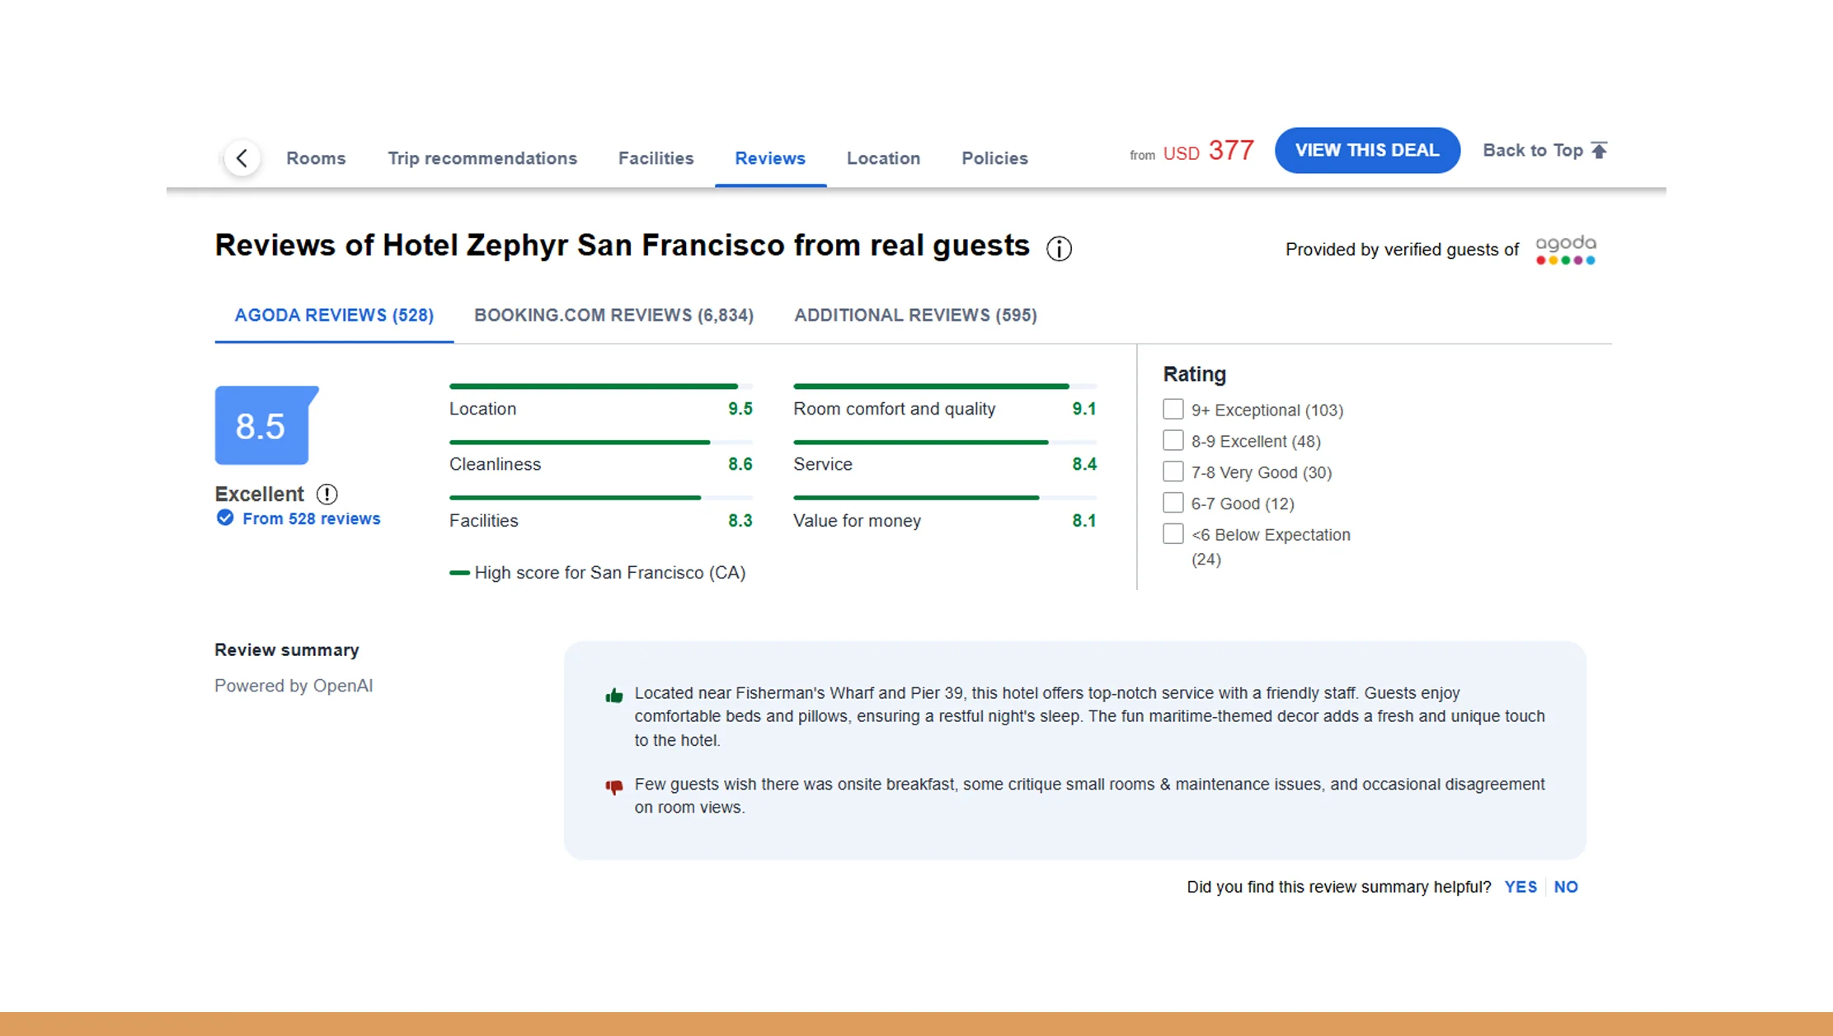1833x1036 pixels.
Task: Check the 9+ Exceptional rating filter
Action: [1173, 408]
